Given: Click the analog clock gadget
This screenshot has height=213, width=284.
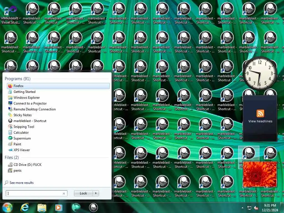Looking at the screenshot, I should click(x=260, y=73).
